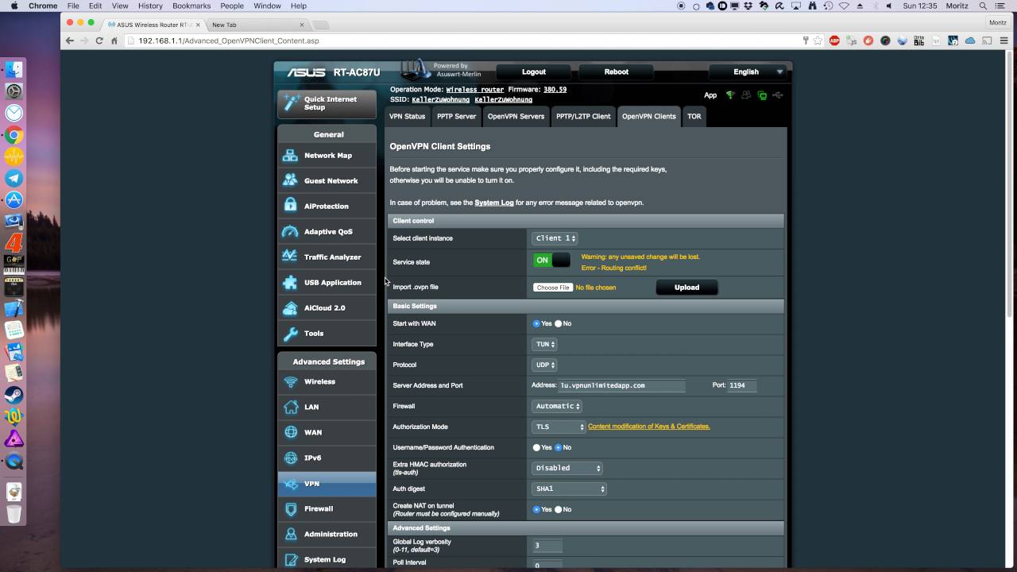This screenshot has height=572, width=1017.
Task: Click the firmware version 380.59 link
Action: [x=555, y=90]
